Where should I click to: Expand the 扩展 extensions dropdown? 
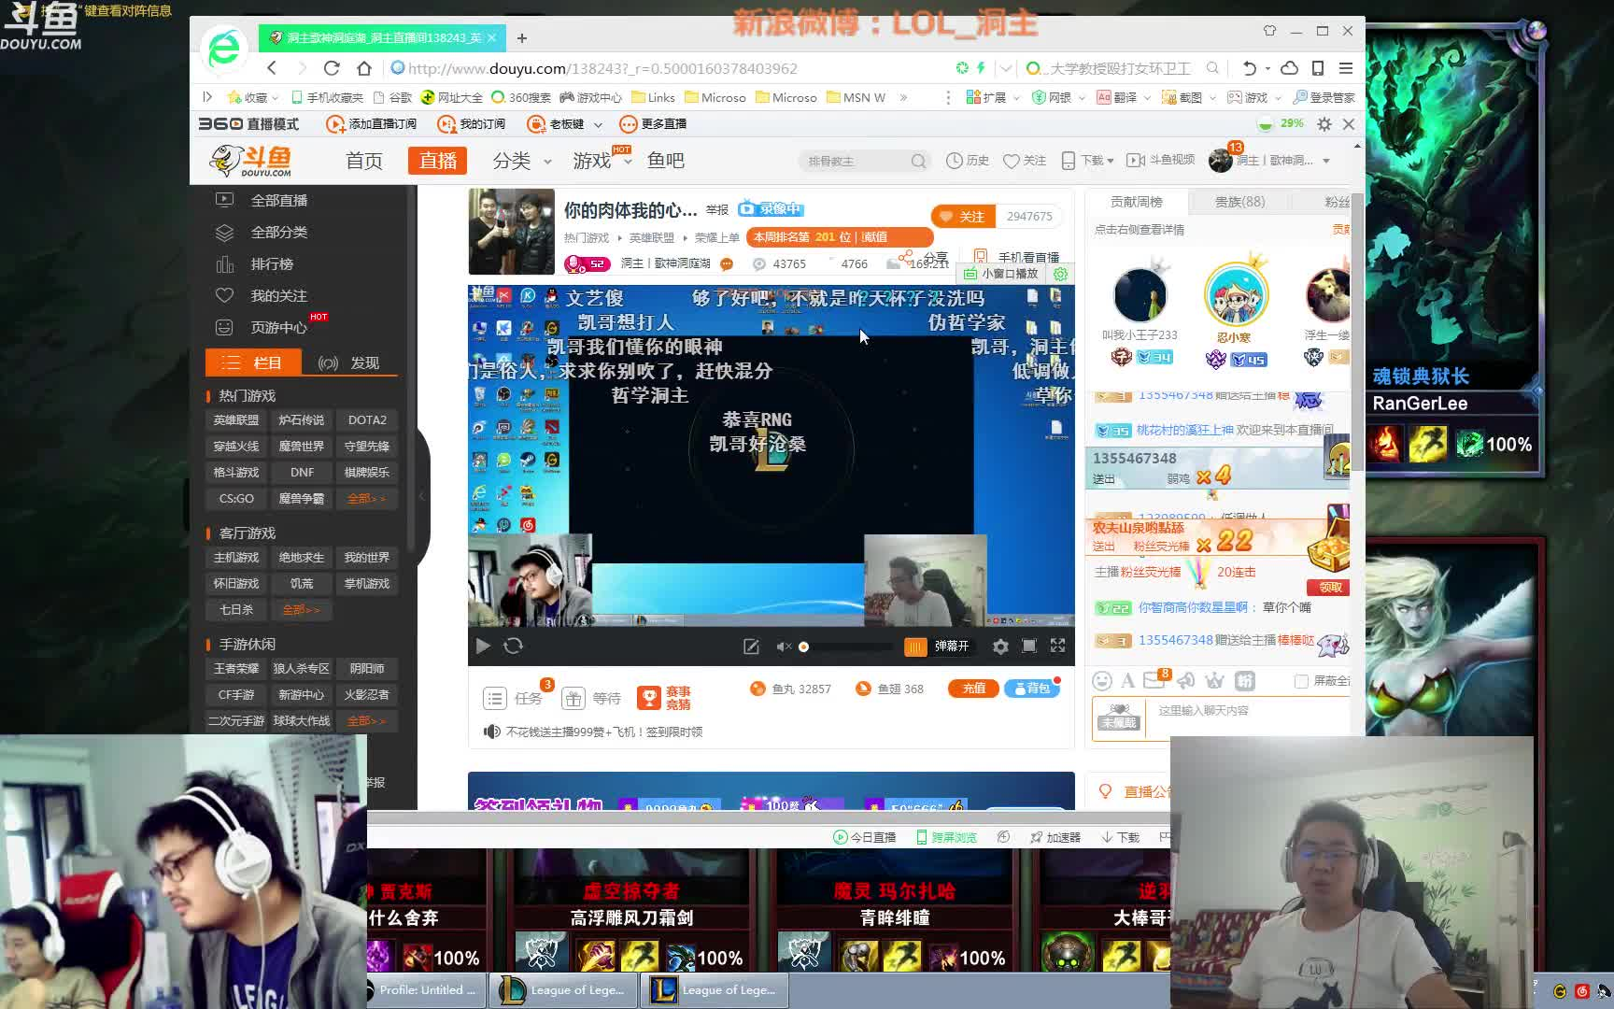pyautogui.click(x=1017, y=97)
